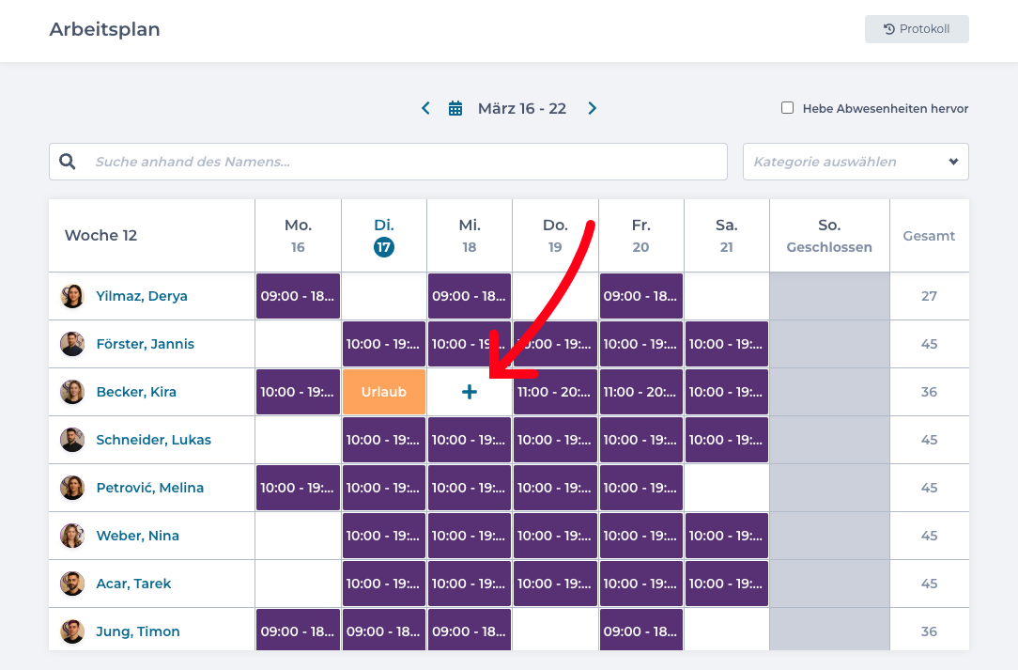Advance to next week with right chevron
1018x670 pixels.
pyautogui.click(x=592, y=109)
